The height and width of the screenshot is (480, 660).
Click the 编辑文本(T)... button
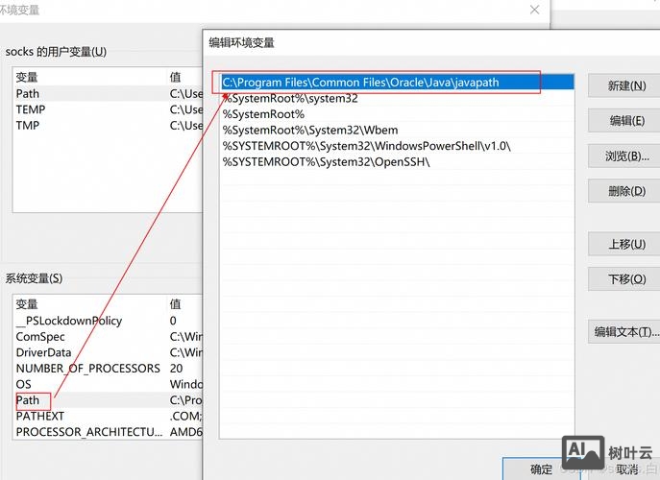pos(625,332)
